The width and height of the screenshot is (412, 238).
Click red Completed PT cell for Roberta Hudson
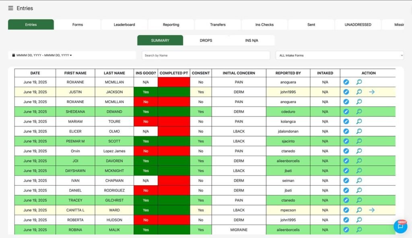pyautogui.click(x=174, y=220)
